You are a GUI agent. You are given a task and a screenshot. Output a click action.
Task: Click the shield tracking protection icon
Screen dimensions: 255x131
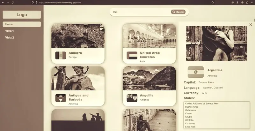point(33,3)
